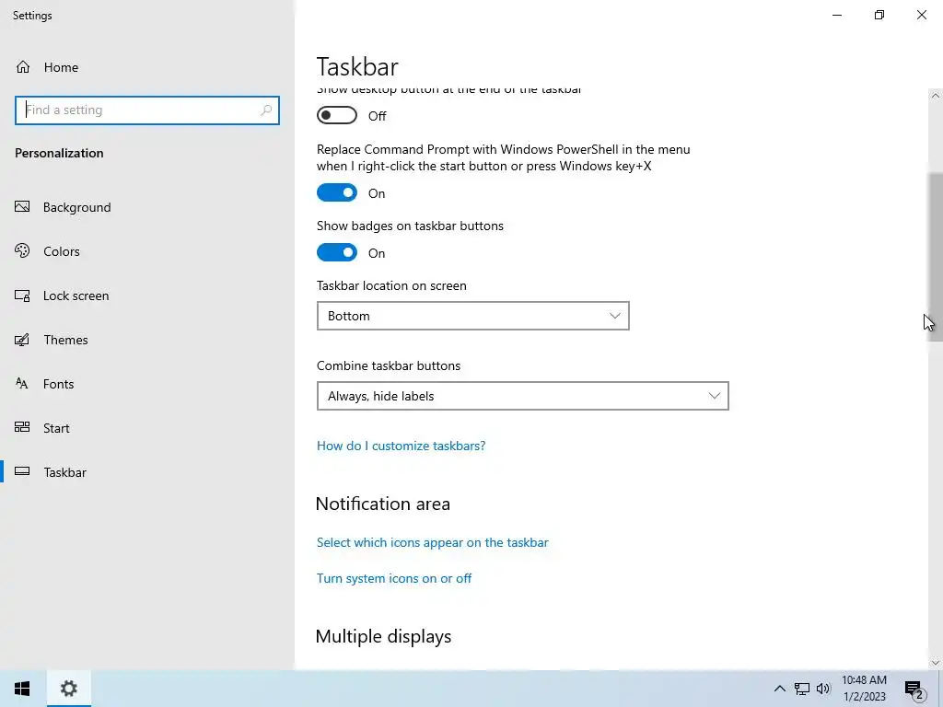Click scrollbar down arrow
This screenshot has width=943, height=707.
click(x=936, y=663)
